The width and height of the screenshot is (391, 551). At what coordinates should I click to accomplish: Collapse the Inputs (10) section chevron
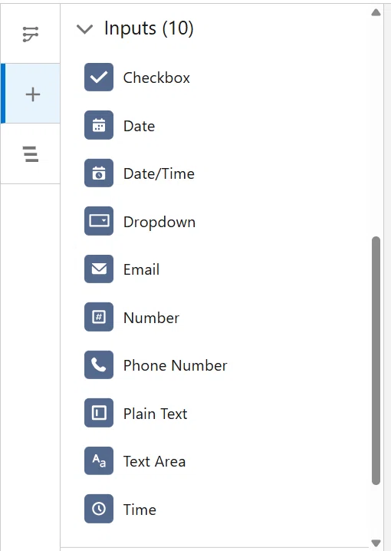[x=84, y=29]
